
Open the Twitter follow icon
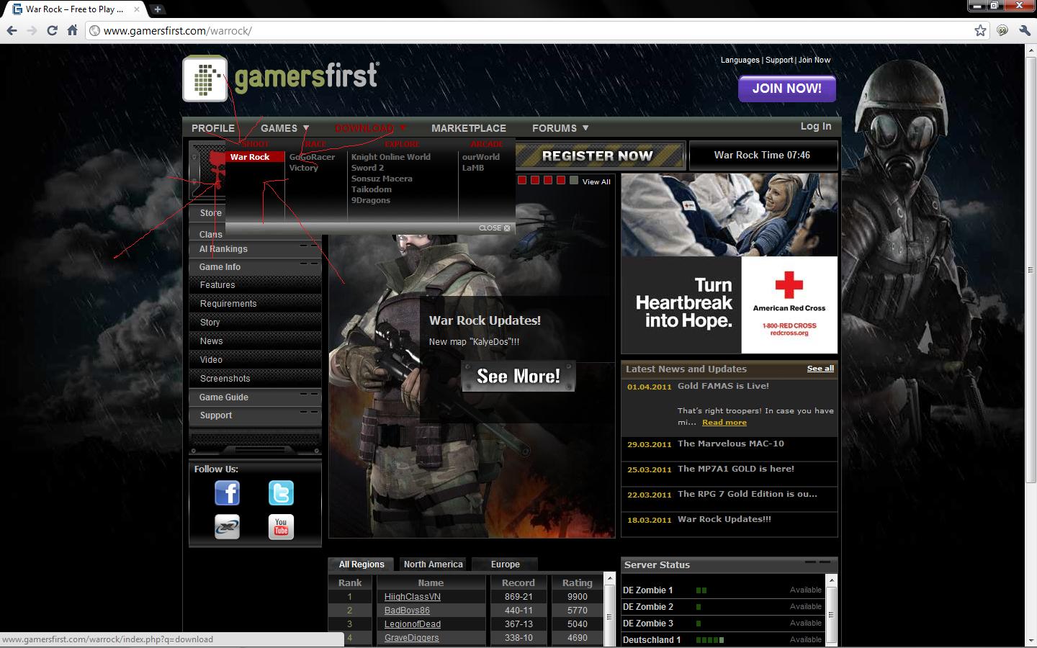(x=281, y=493)
